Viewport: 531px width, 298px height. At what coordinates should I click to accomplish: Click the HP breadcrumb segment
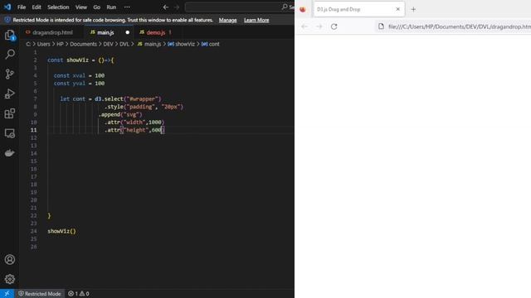(x=60, y=44)
